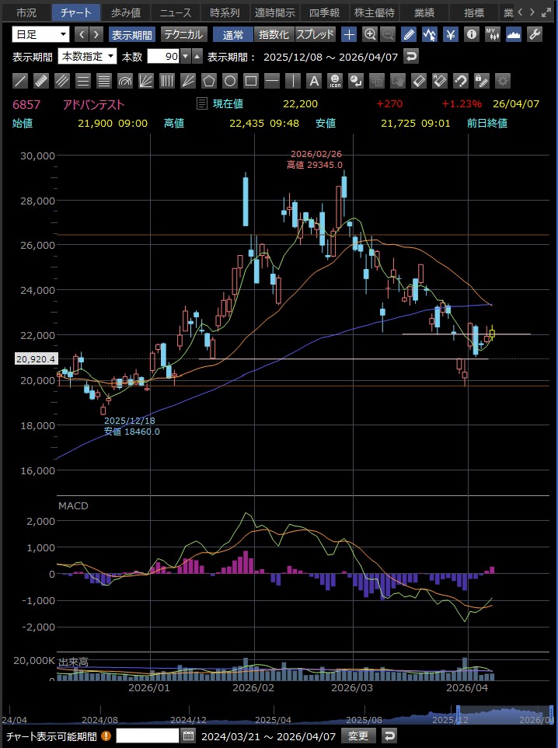Select the rectangle drawing tool
Image resolution: width=558 pixels, height=748 pixels.
(251, 81)
